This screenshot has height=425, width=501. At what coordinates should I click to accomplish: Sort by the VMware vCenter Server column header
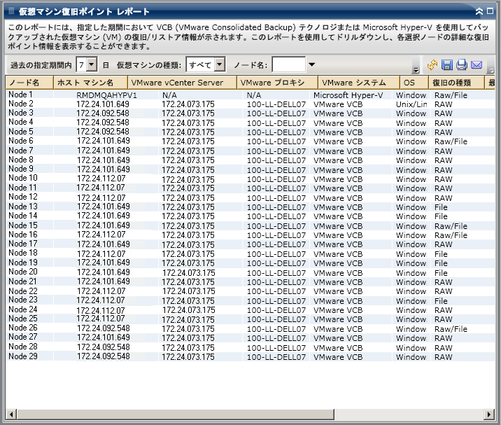181,83
